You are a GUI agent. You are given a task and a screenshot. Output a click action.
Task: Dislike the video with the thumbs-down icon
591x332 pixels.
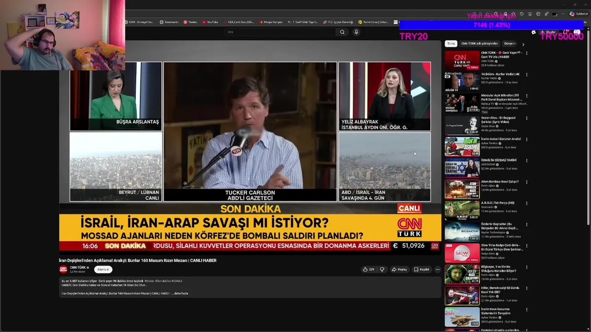pos(382,269)
